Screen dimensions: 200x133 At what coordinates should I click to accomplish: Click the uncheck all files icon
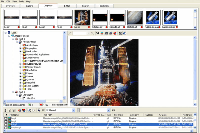coord(9,110)
